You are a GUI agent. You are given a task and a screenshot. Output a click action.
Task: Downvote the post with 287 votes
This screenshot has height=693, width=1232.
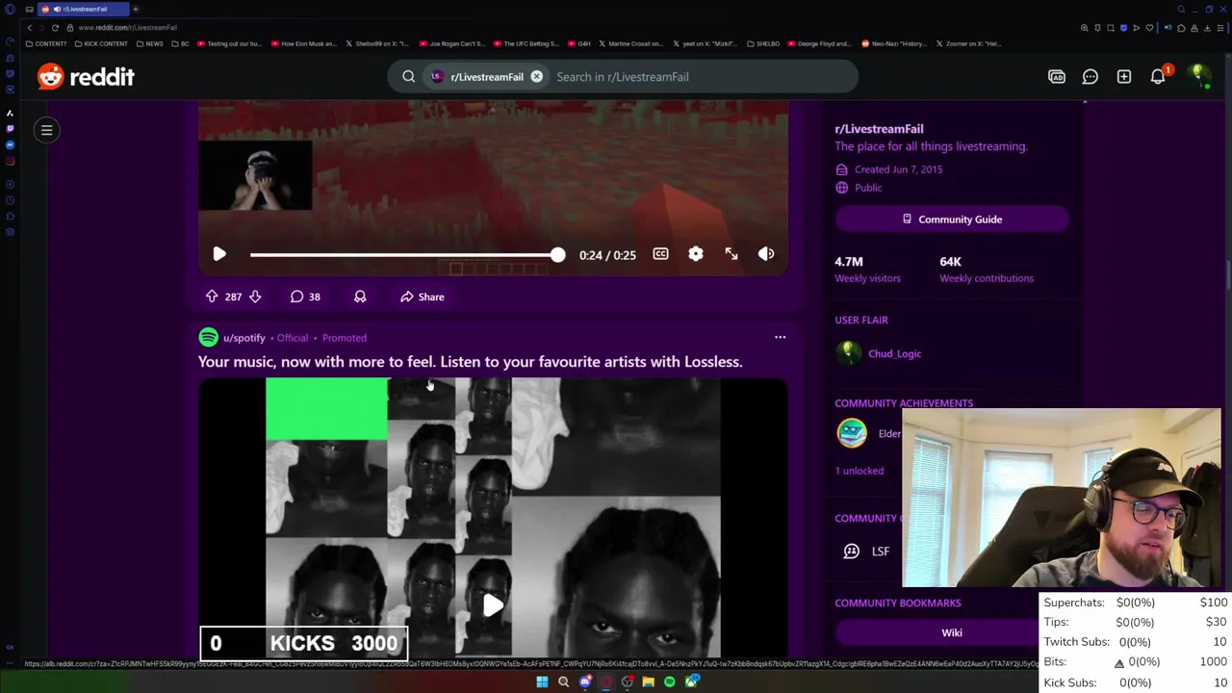[x=255, y=296]
